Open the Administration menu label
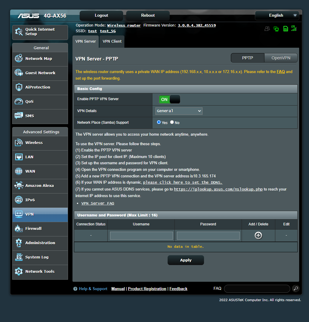The image size is (309, 322). tap(40, 243)
